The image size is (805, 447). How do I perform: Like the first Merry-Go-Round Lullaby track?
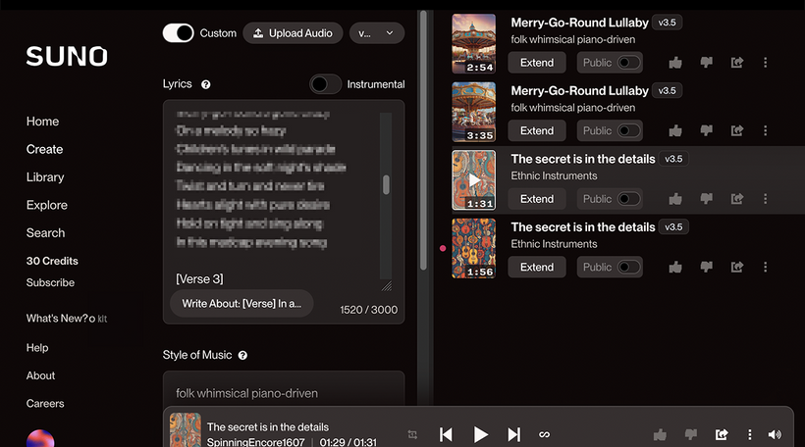tap(675, 63)
